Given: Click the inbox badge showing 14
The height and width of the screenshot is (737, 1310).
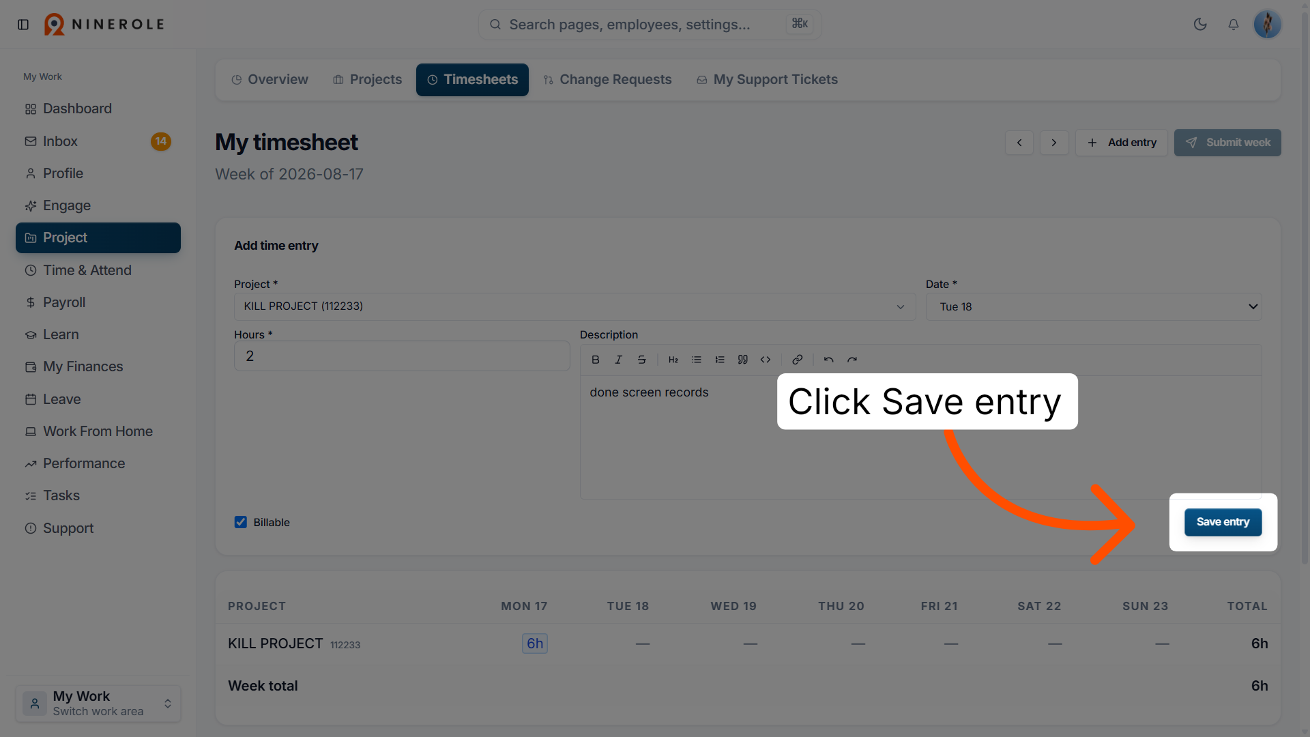Looking at the screenshot, I should [161, 141].
